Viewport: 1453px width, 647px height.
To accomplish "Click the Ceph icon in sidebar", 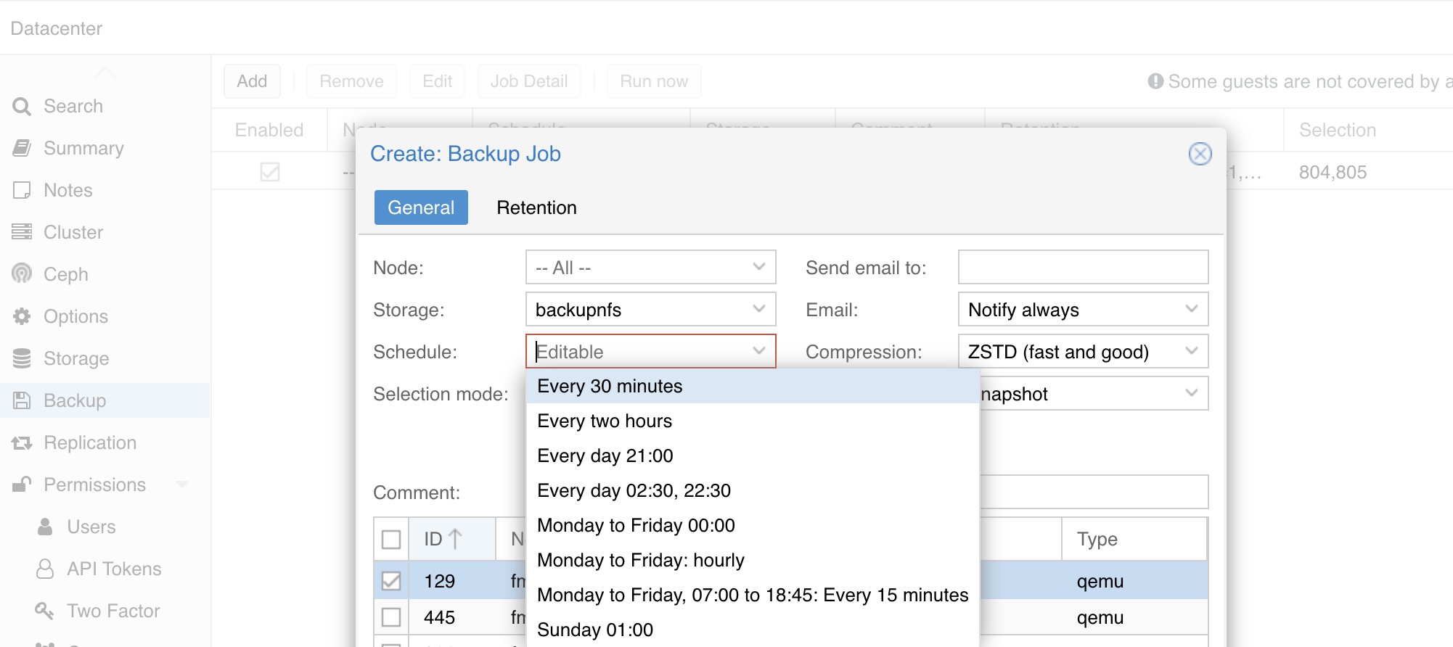I will [x=22, y=274].
